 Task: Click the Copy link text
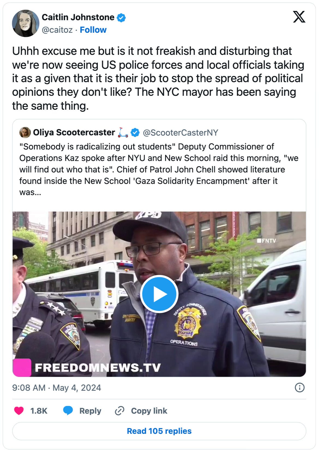[x=149, y=411]
